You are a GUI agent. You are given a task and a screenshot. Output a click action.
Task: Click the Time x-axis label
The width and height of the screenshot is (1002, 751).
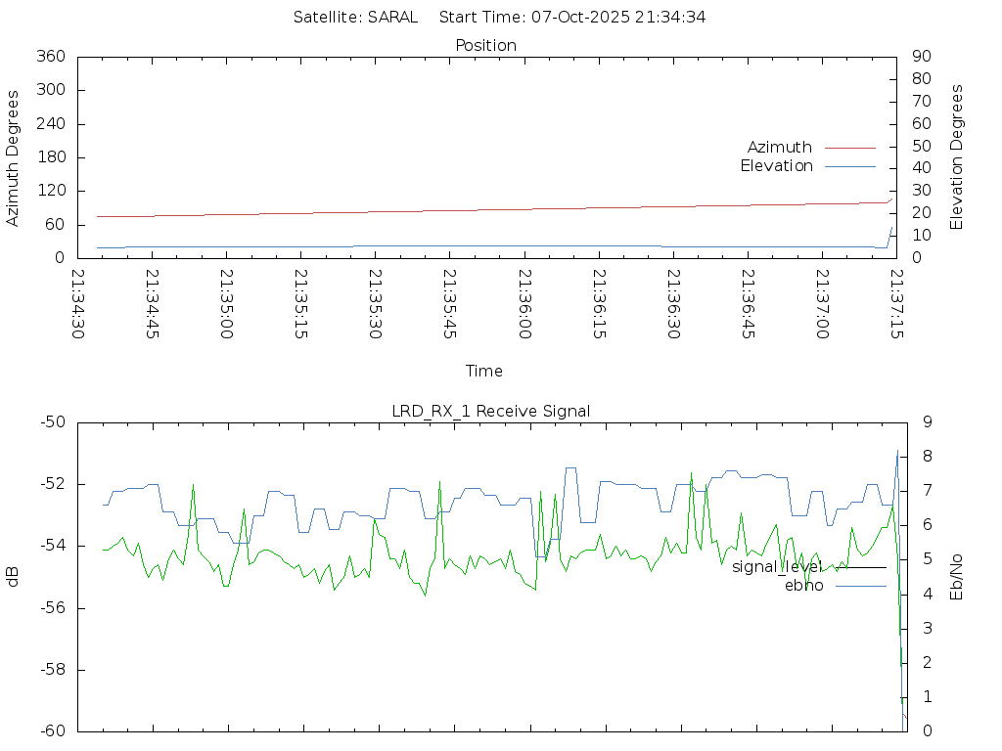(484, 371)
